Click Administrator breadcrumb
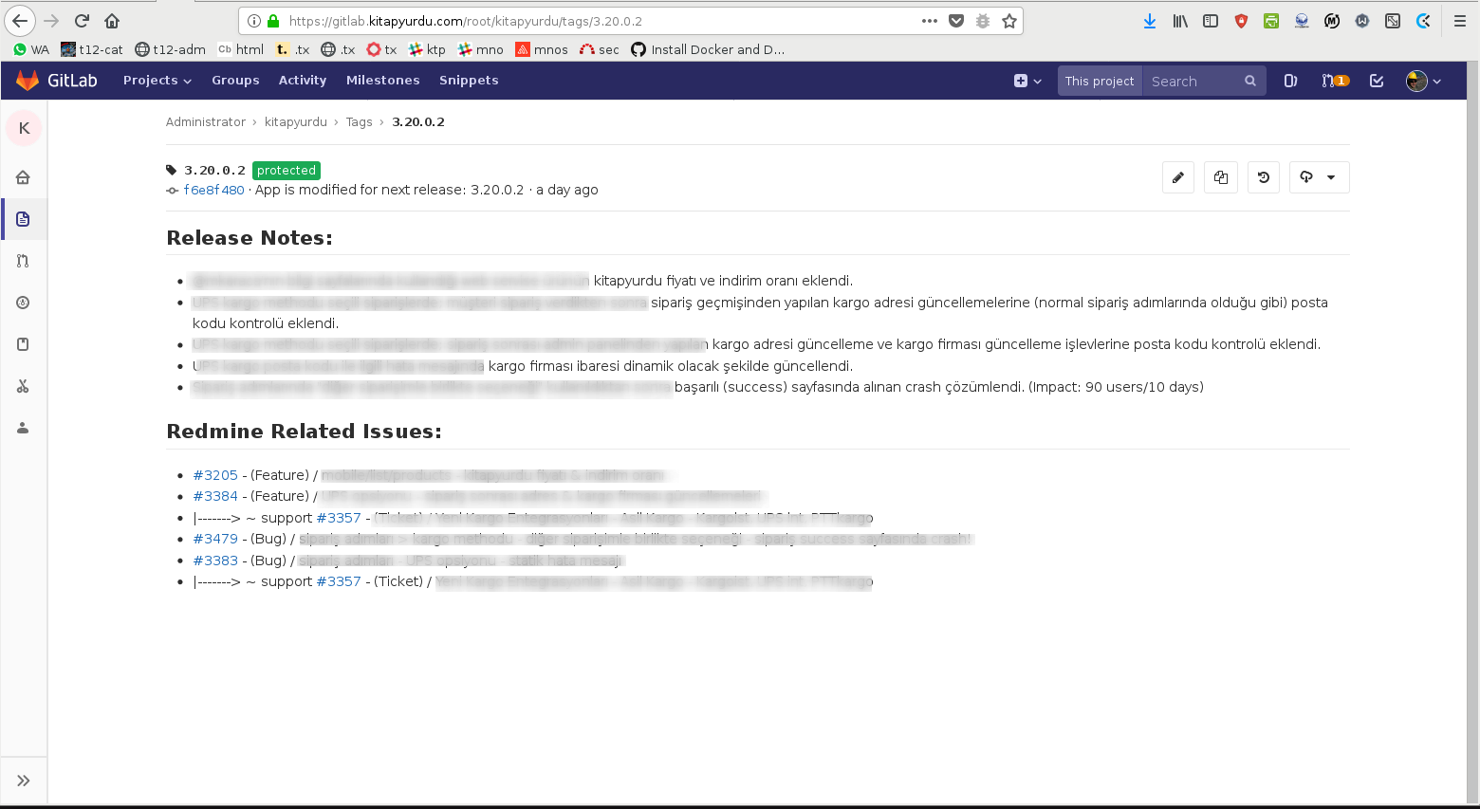Screen dimensions: 1480x809 coord(206,122)
